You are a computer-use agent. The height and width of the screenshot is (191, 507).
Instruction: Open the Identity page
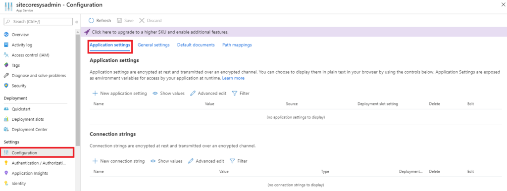tap(19, 183)
